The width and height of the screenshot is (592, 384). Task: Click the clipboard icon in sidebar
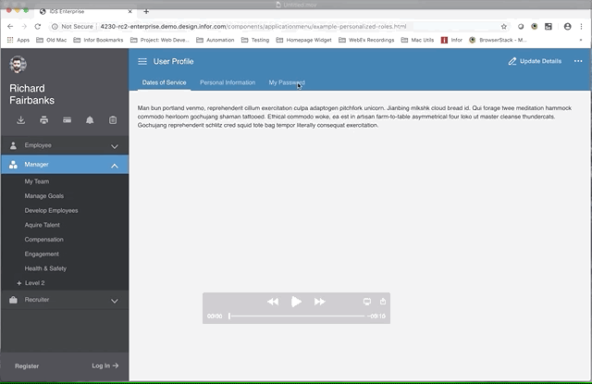(x=113, y=120)
